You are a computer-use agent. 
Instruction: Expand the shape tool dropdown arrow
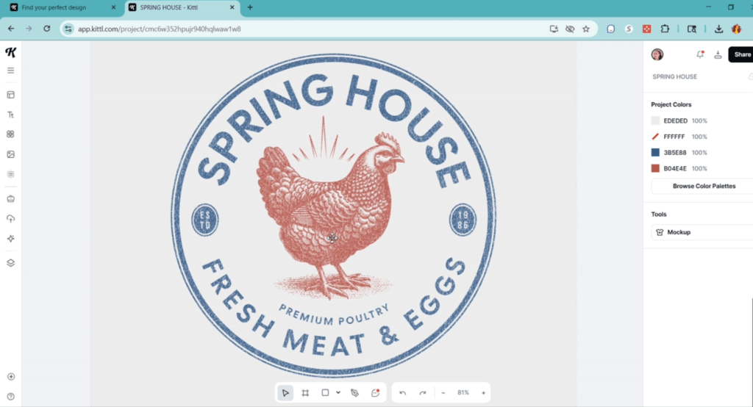point(338,393)
